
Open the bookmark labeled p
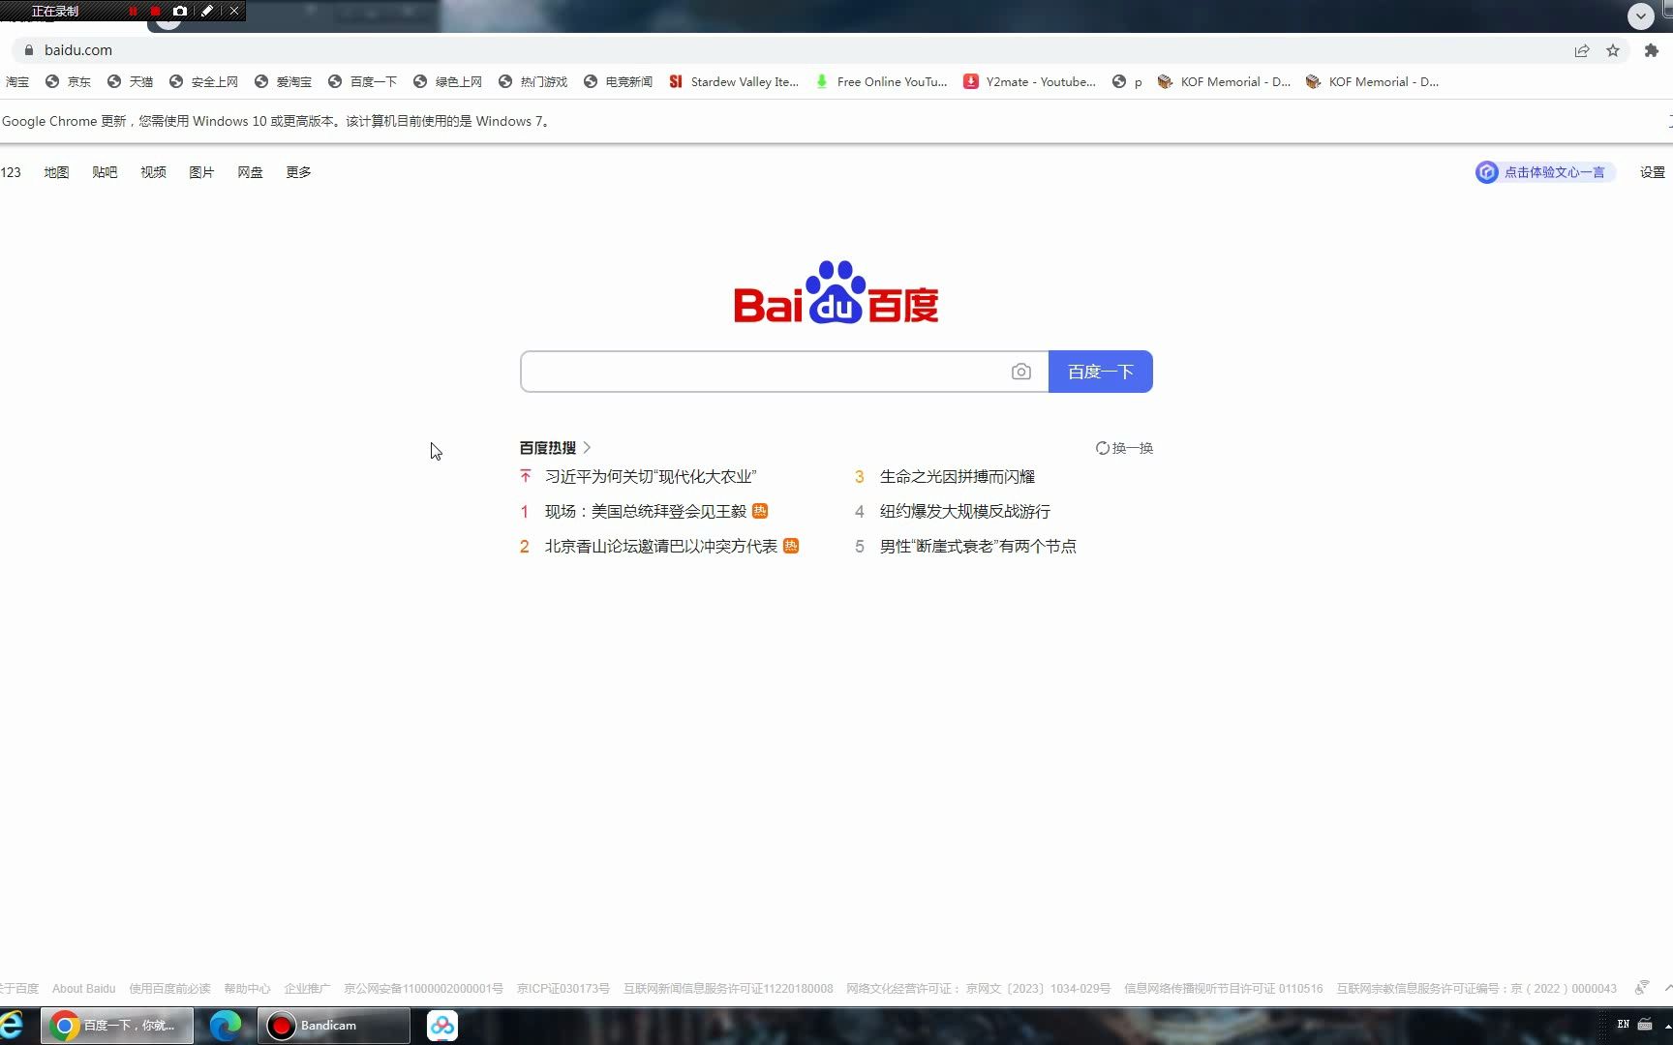(x=1127, y=81)
